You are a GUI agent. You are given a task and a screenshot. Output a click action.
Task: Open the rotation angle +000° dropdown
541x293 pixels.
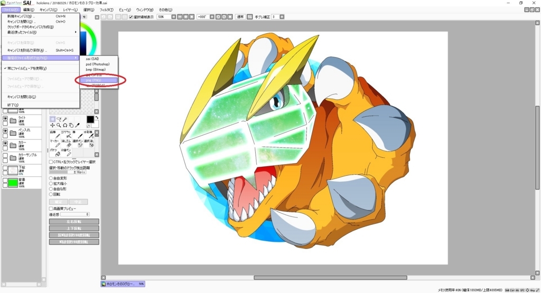[212, 17]
